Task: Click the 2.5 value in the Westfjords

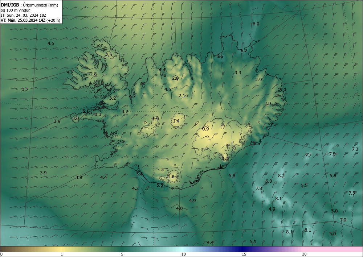Action: click(x=109, y=54)
